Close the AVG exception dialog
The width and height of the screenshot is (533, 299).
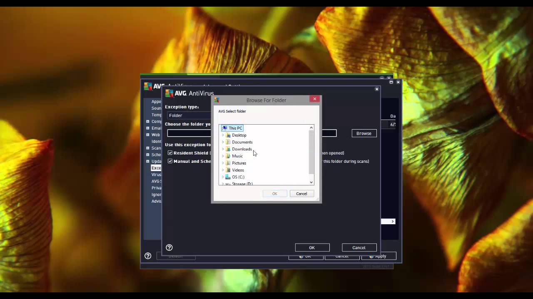(377, 89)
